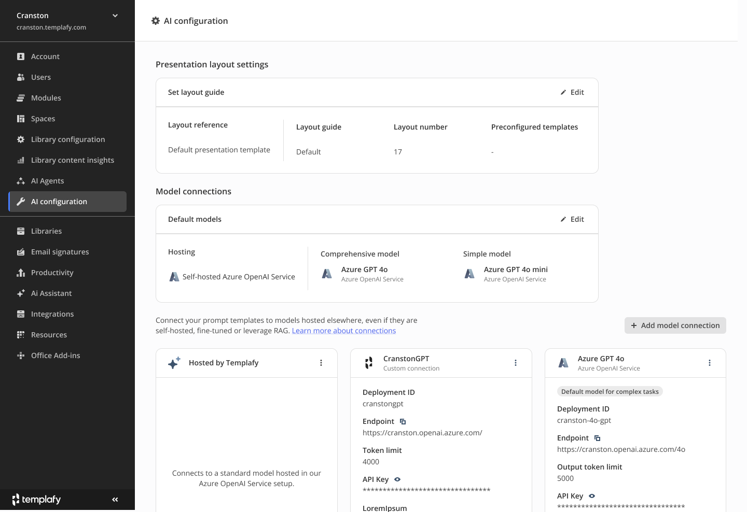Click the cranstongpt deployment ID value
747x512 pixels.
[383, 404]
